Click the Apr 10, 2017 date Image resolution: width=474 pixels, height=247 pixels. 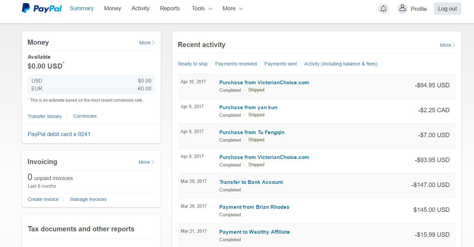[193, 82]
